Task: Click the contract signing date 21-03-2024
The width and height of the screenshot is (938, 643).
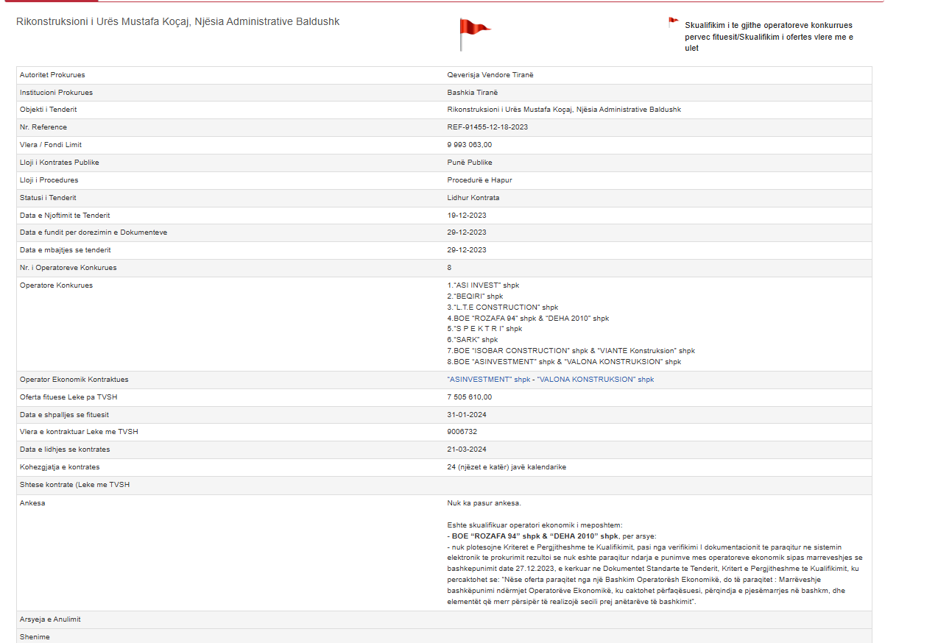Action: point(467,450)
